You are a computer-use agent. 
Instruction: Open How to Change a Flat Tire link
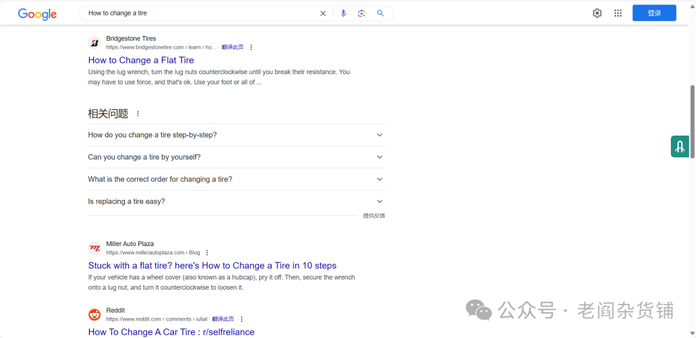point(141,60)
